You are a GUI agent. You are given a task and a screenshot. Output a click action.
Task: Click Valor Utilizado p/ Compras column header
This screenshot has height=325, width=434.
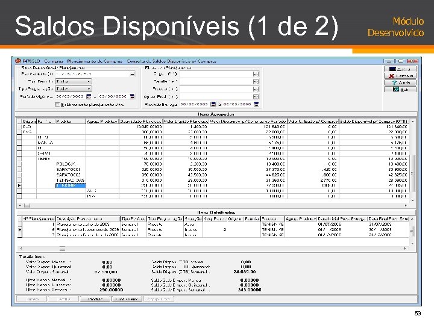(x=313, y=122)
